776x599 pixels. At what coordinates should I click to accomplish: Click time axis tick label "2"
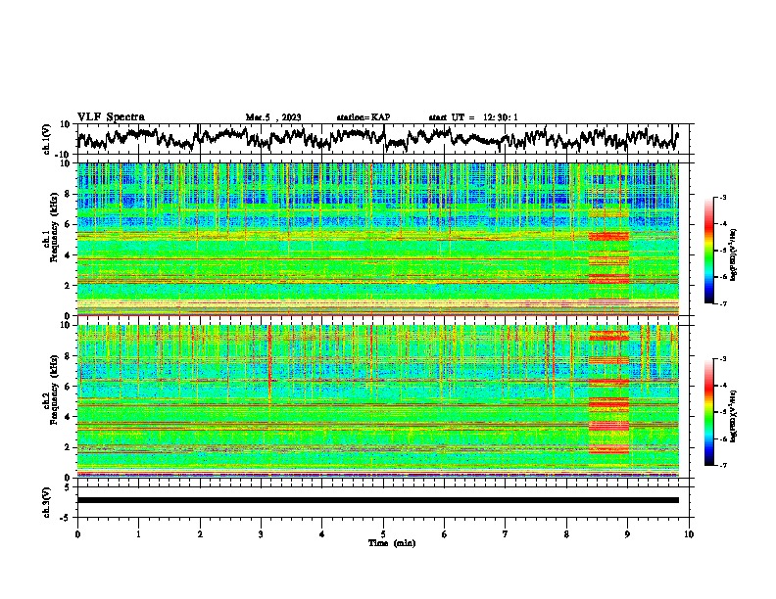coord(200,534)
